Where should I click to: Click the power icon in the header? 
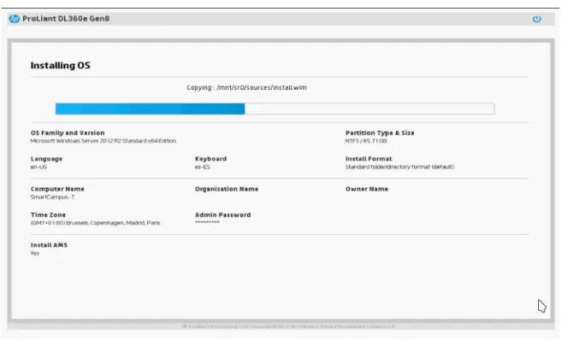536,19
